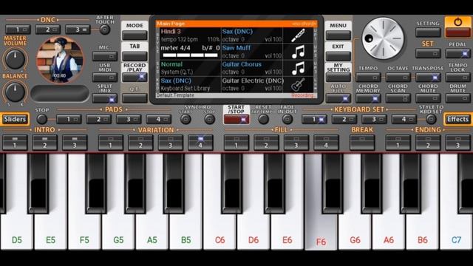Select Fill 3
This screenshot has width=473, height=266.
tap(296, 143)
